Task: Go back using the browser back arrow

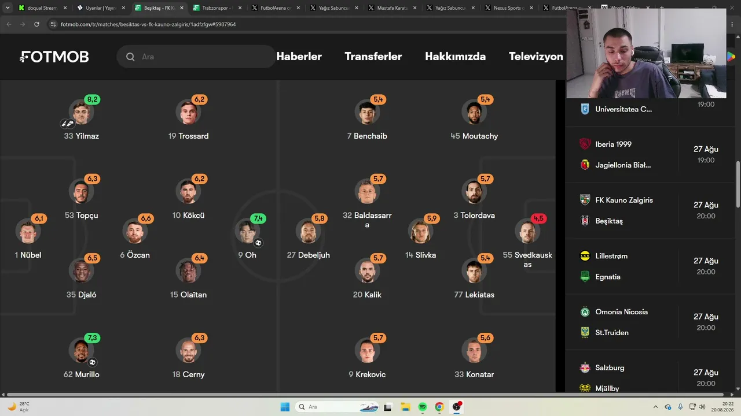Action: [x=9, y=24]
